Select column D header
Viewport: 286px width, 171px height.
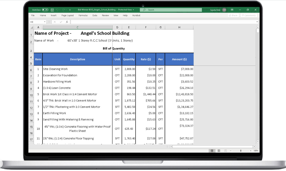click(117, 27)
